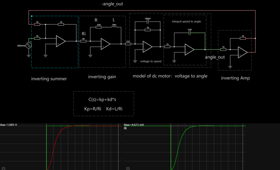The image size is (280, 170).
Task: Select the 333 ohm resistor
Action: click(128, 44)
